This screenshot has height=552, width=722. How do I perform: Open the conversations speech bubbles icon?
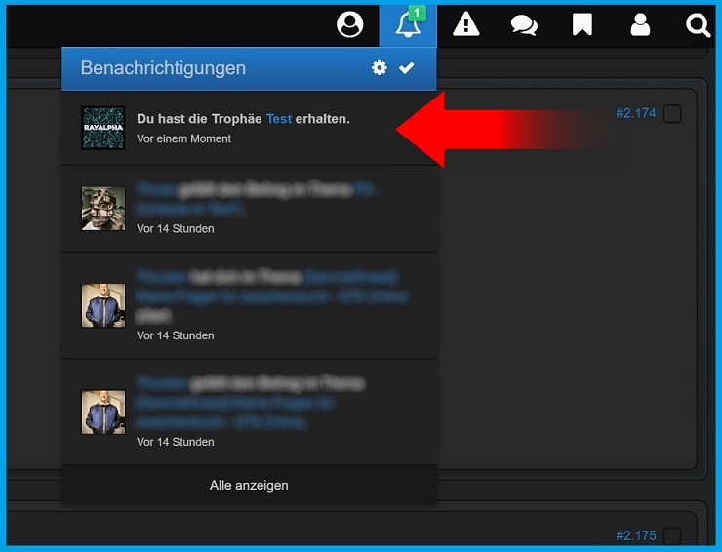pos(524,24)
